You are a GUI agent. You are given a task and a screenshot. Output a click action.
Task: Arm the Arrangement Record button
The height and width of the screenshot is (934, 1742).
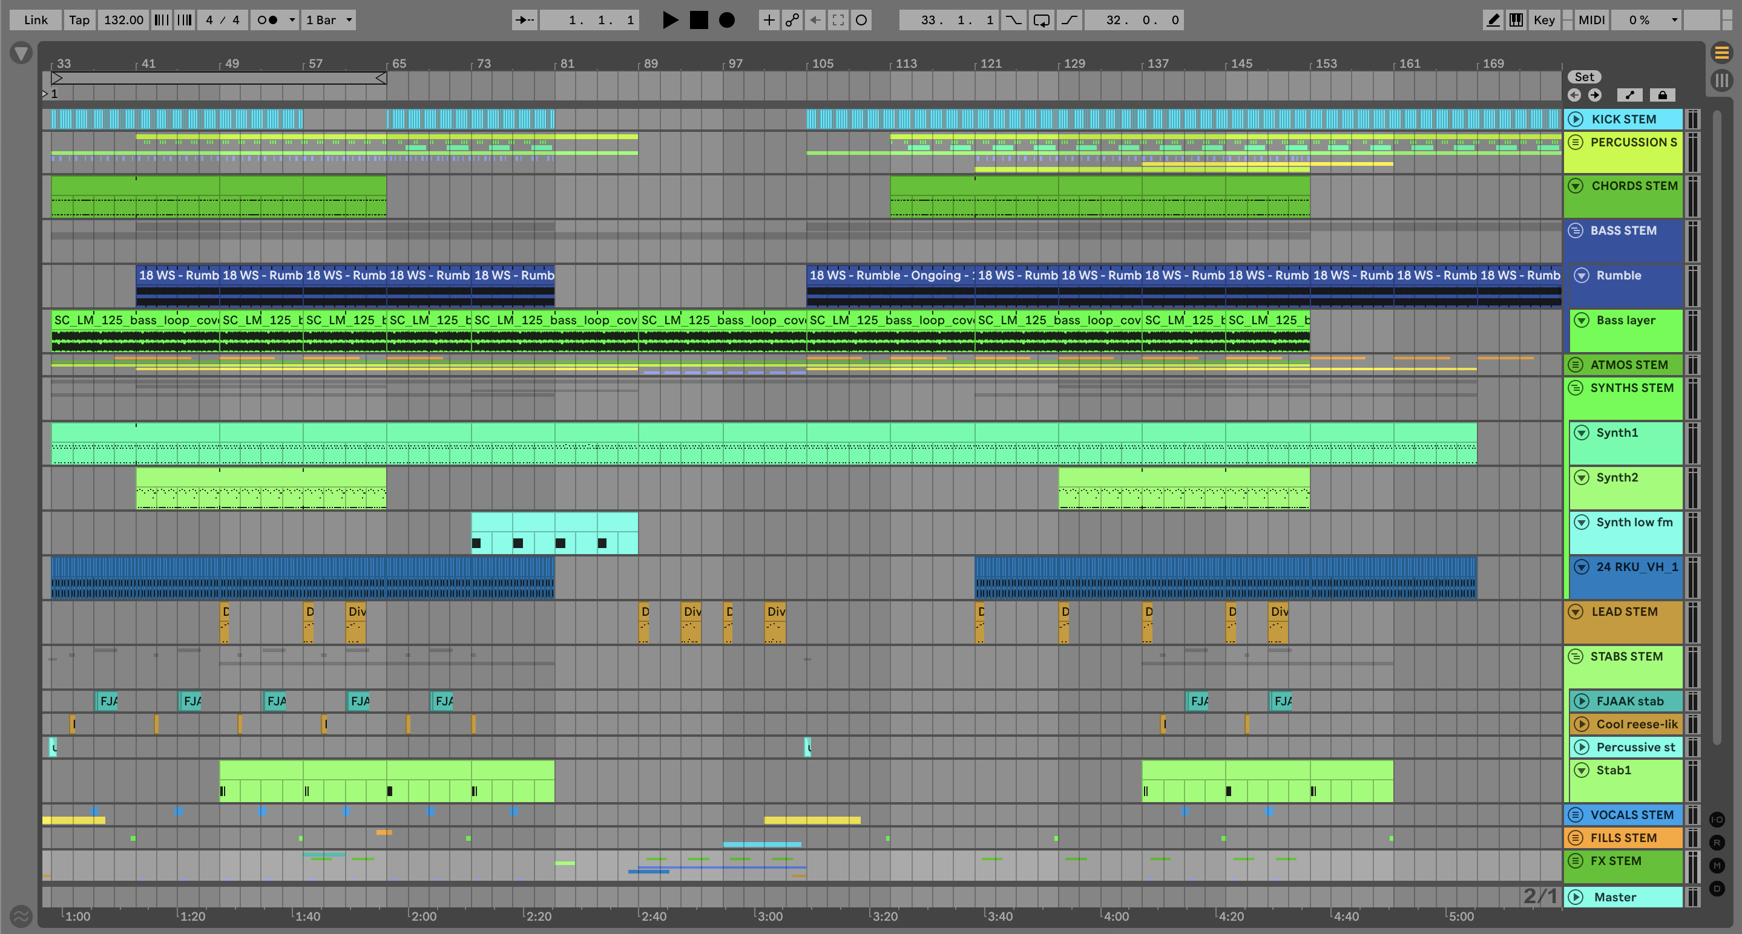click(x=727, y=19)
